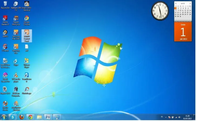This screenshot has height=121, width=197.
Task: Open the Samsung Kies (Lite) desktop shortcut
Action: point(16,35)
